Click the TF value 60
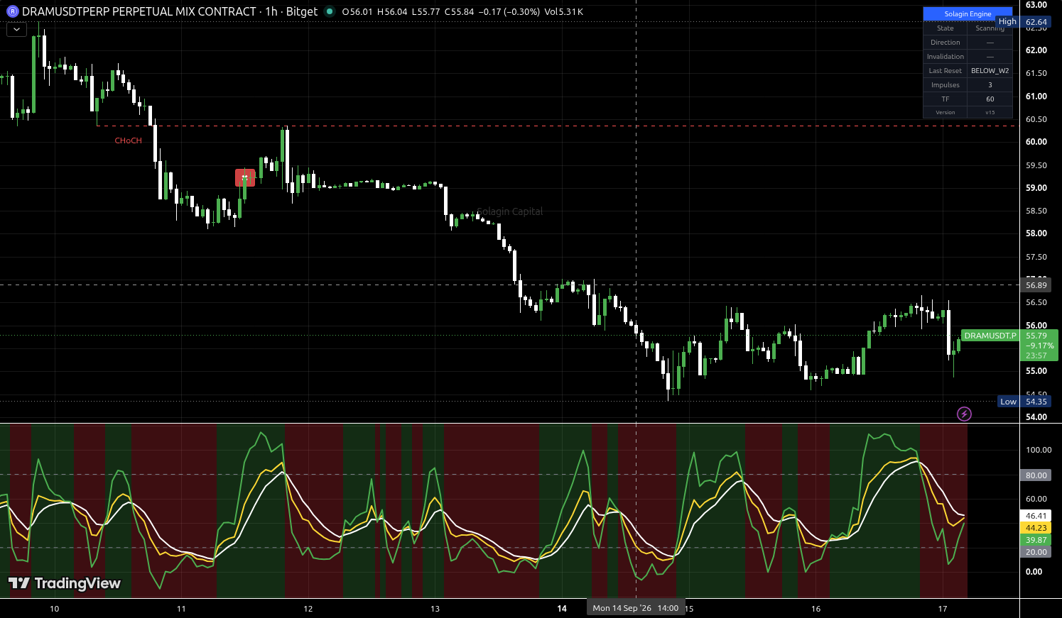 click(x=990, y=99)
